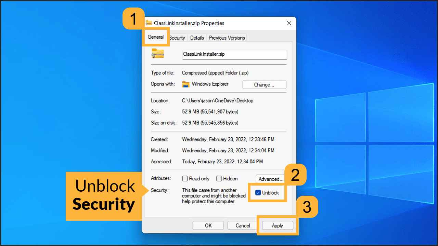This screenshot has width=438, height=246.
Task: Click the Accessed date starting with Today
Action: [x=222, y=162]
